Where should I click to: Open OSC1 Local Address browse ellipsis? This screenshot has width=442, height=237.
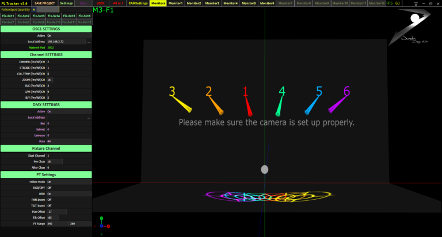pos(89,42)
